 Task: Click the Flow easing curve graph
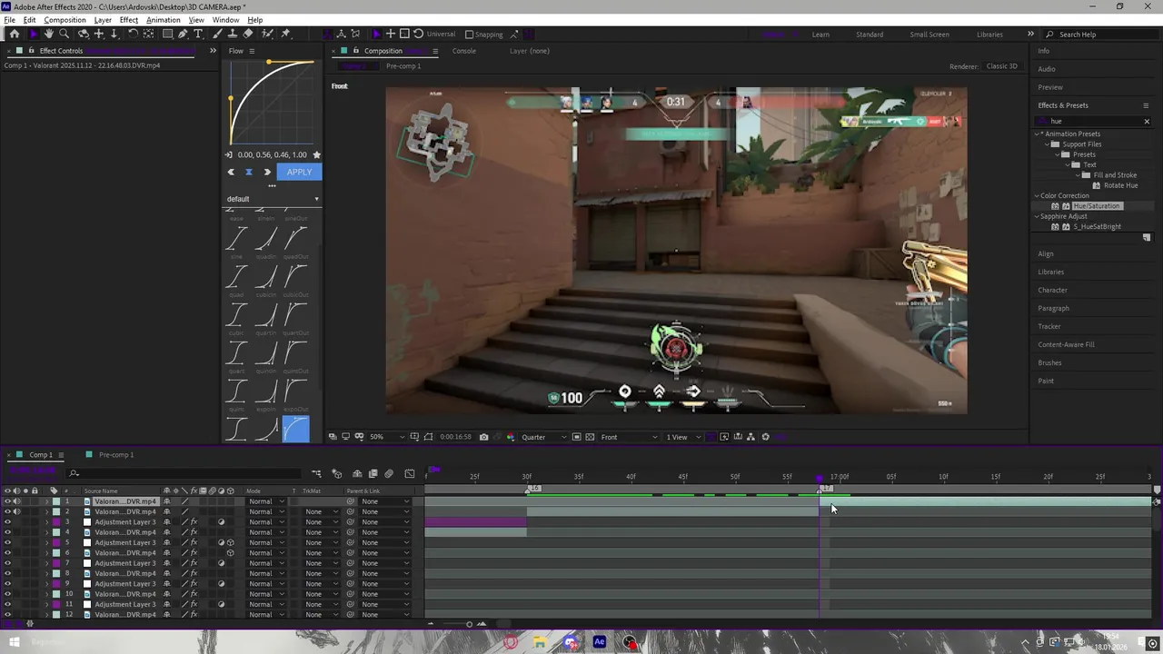pyautogui.click(x=272, y=103)
